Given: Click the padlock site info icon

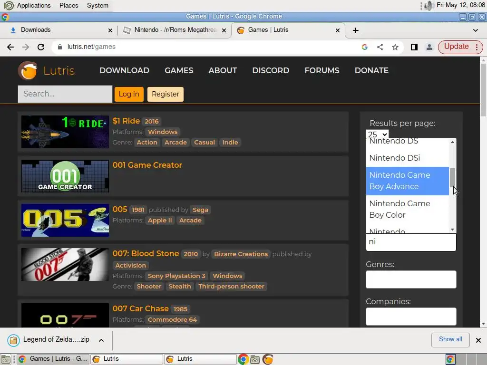Looking at the screenshot, I should (x=60, y=47).
